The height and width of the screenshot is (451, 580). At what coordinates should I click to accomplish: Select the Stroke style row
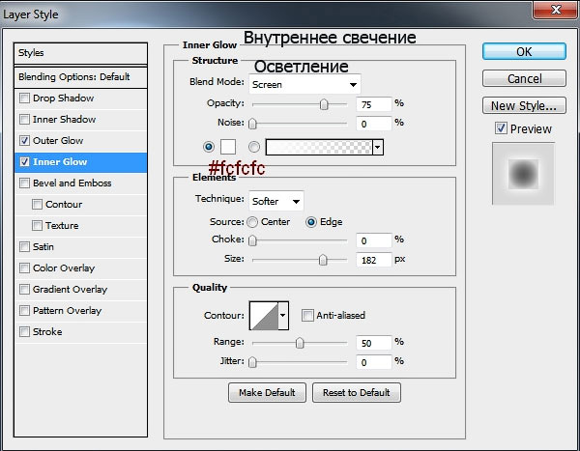click(x=80, y=331)
